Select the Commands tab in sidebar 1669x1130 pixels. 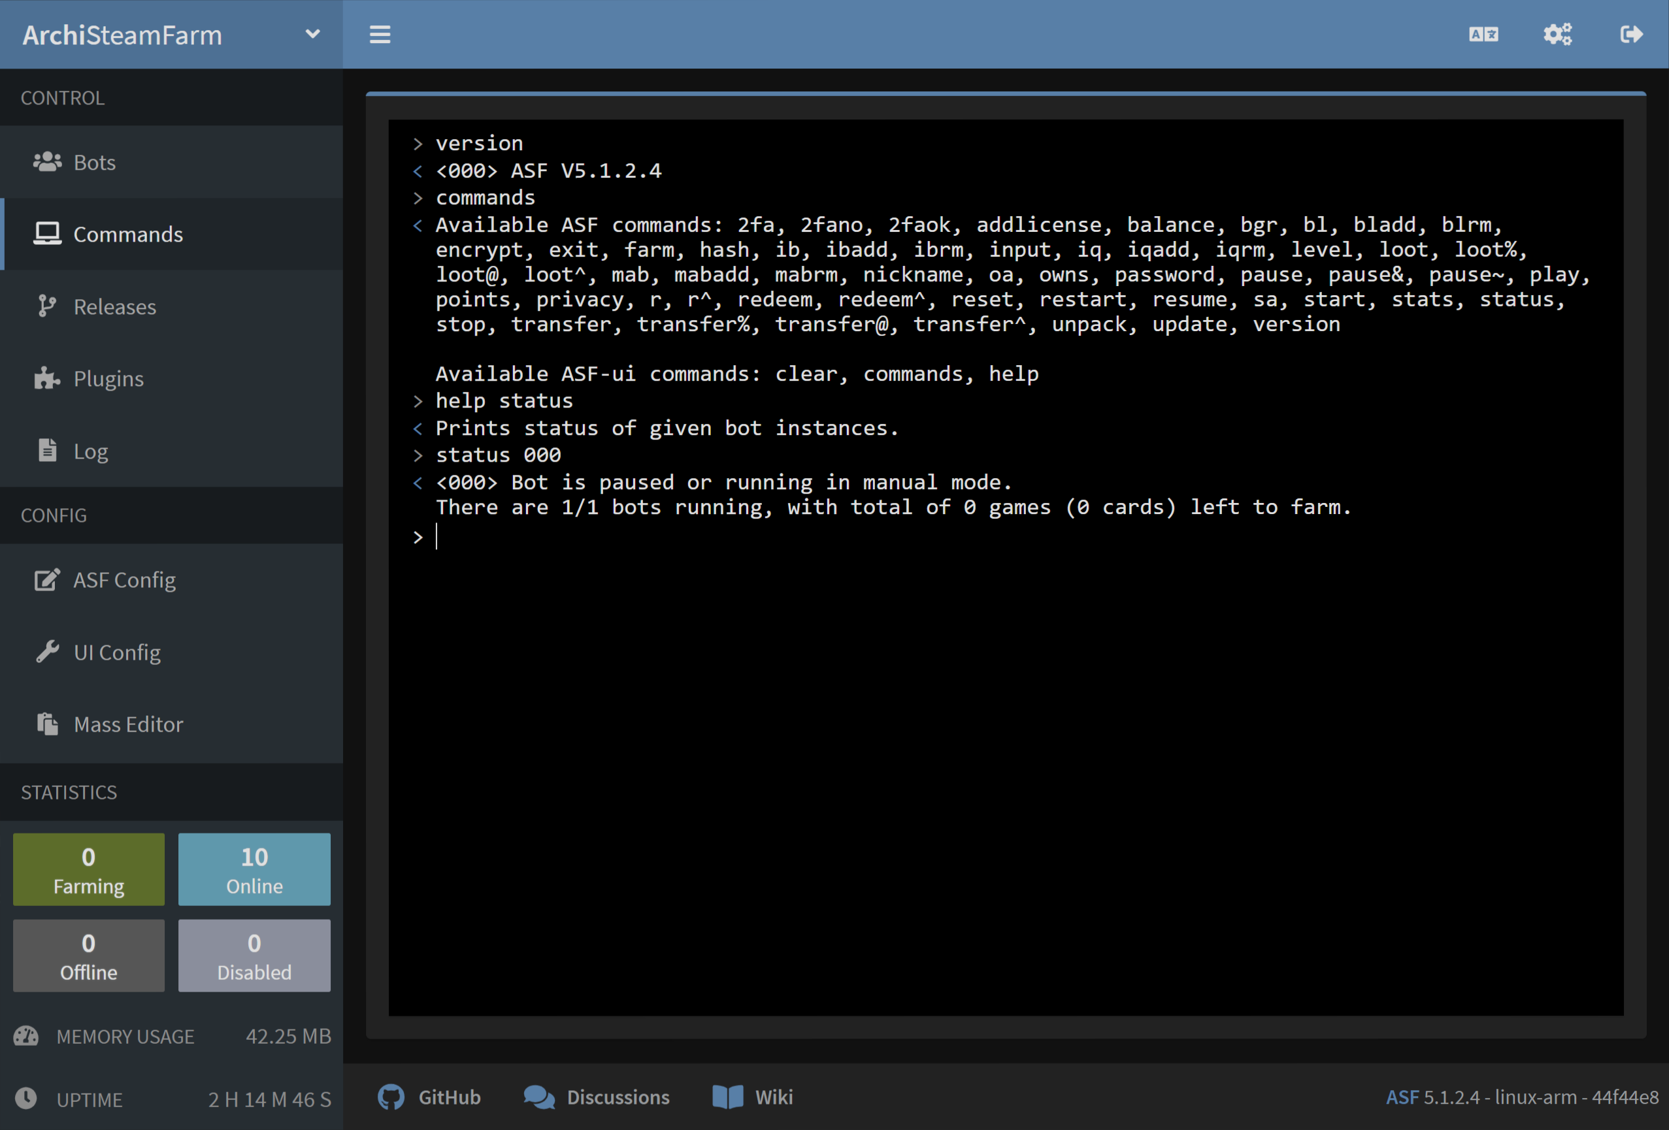coord(129,233)
